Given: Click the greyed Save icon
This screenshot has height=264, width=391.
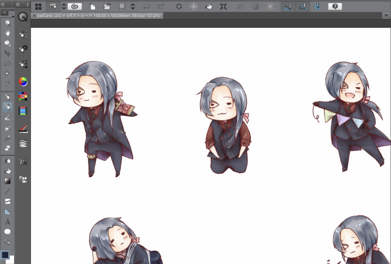Looking at the screenshot, I should coord(122,6).
